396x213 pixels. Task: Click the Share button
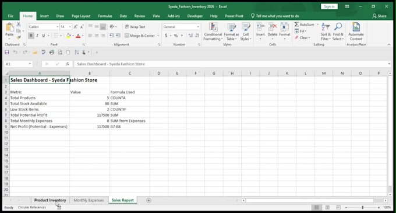380,16
